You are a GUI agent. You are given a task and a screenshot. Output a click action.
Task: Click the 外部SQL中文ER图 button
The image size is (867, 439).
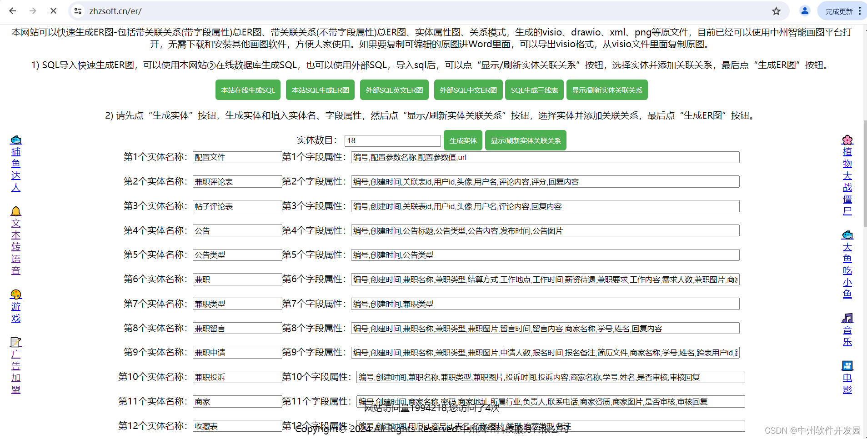pos(468,90)
